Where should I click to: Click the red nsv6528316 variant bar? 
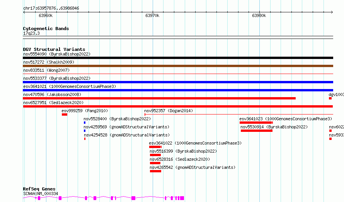coord(155,163)
